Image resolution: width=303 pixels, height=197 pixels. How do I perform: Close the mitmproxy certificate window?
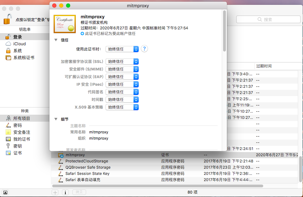pos(54,6)
